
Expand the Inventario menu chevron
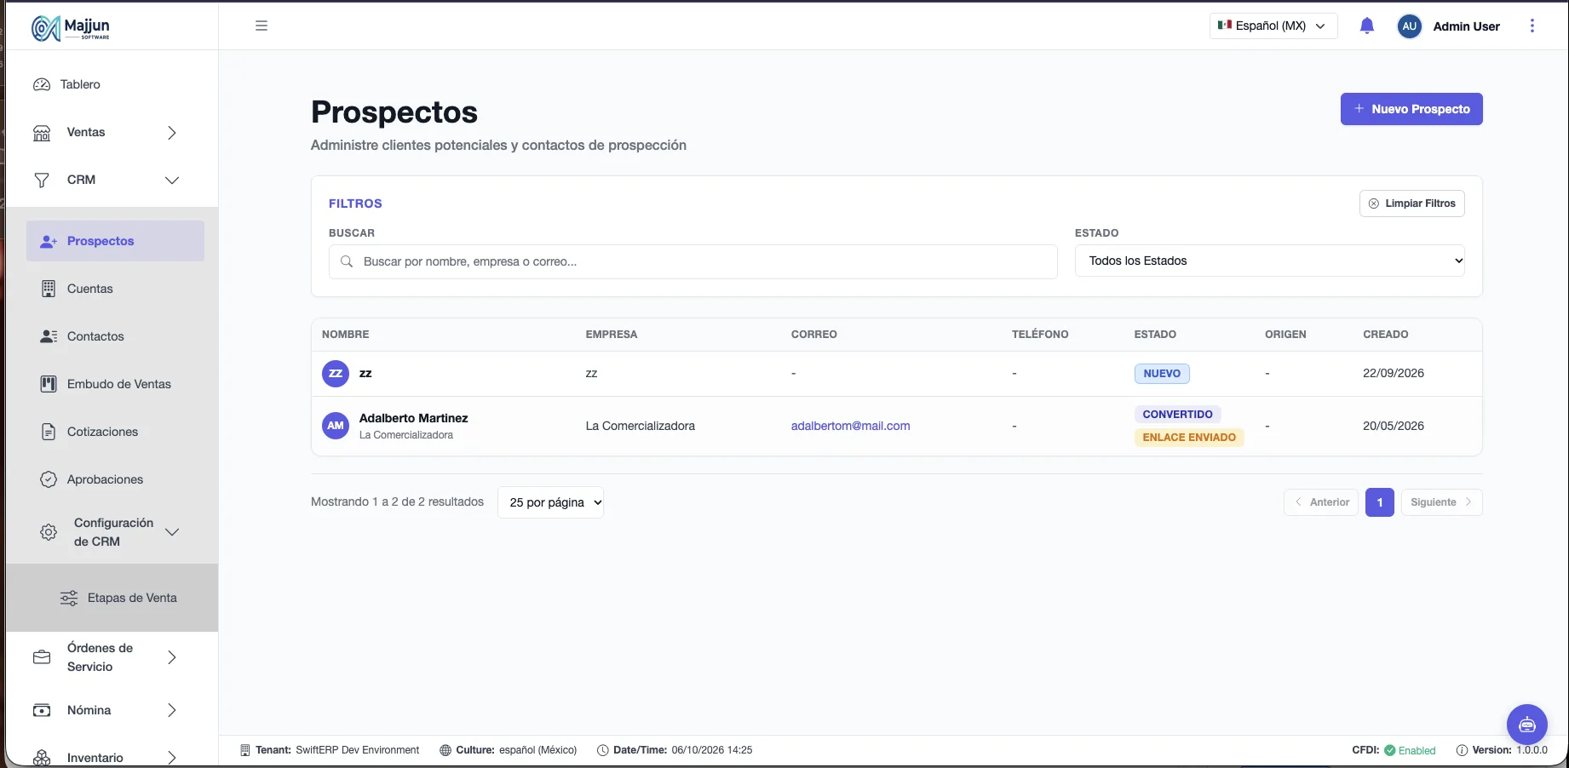point(172,758)
